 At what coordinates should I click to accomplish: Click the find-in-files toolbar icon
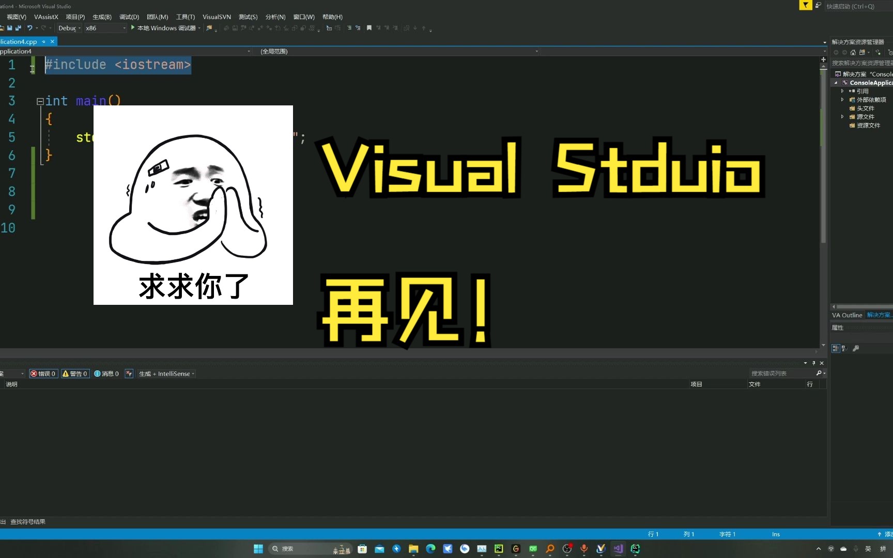tap(209, 28)
